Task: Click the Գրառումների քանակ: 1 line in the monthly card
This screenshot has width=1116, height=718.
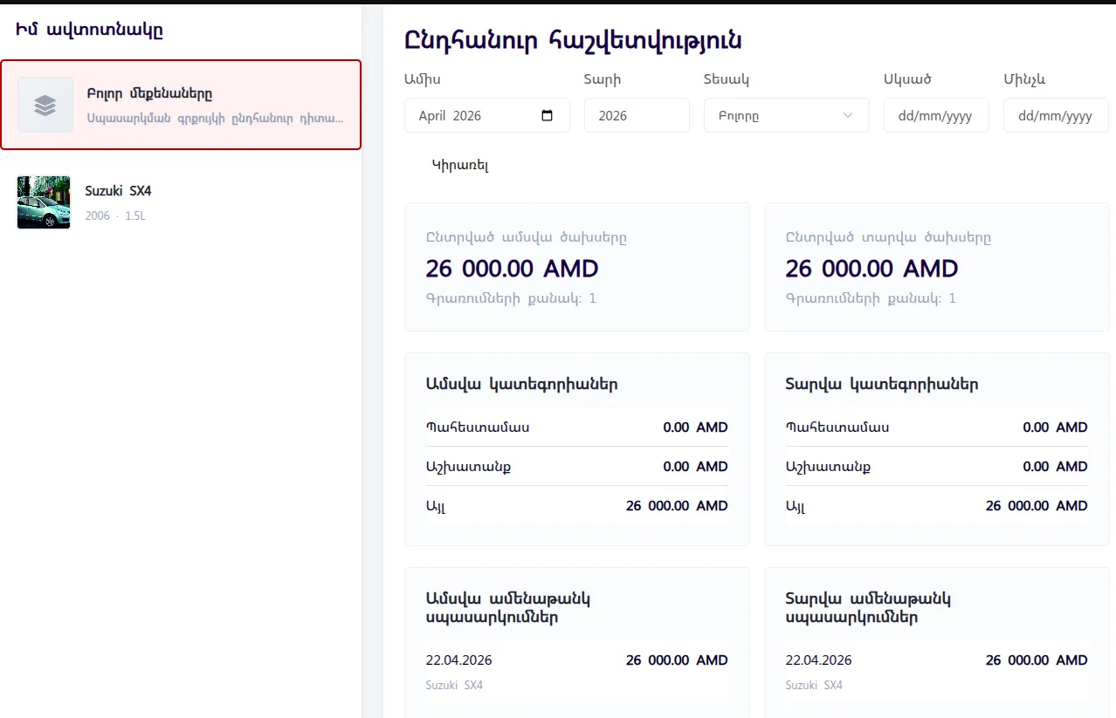Action: 511,298
